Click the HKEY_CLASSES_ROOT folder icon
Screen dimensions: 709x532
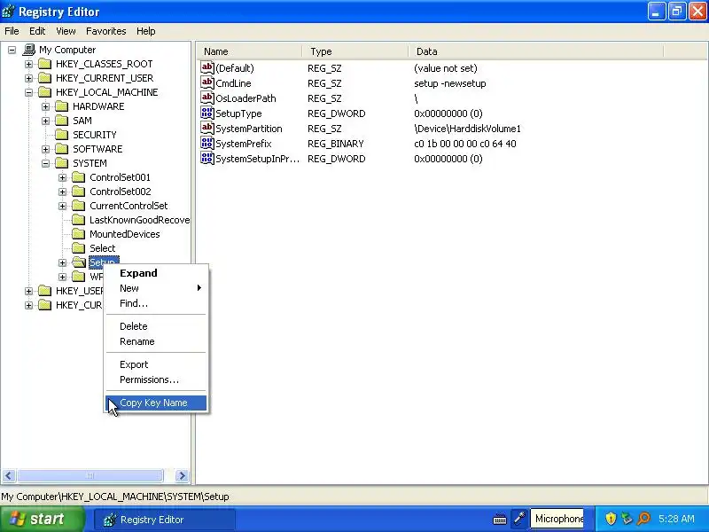click(x=44, y=64)
